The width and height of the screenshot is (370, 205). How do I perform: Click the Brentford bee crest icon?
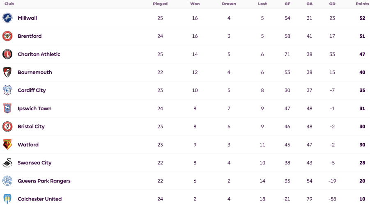pos(7,36)
